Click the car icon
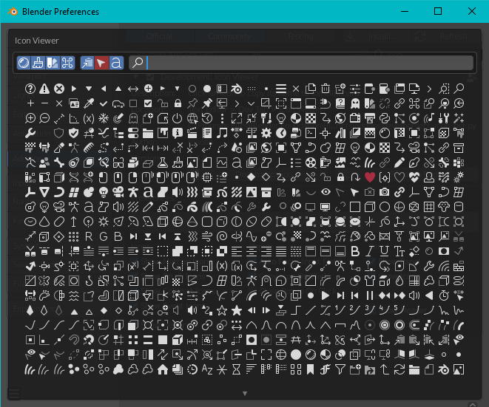 tap(118, 103)
